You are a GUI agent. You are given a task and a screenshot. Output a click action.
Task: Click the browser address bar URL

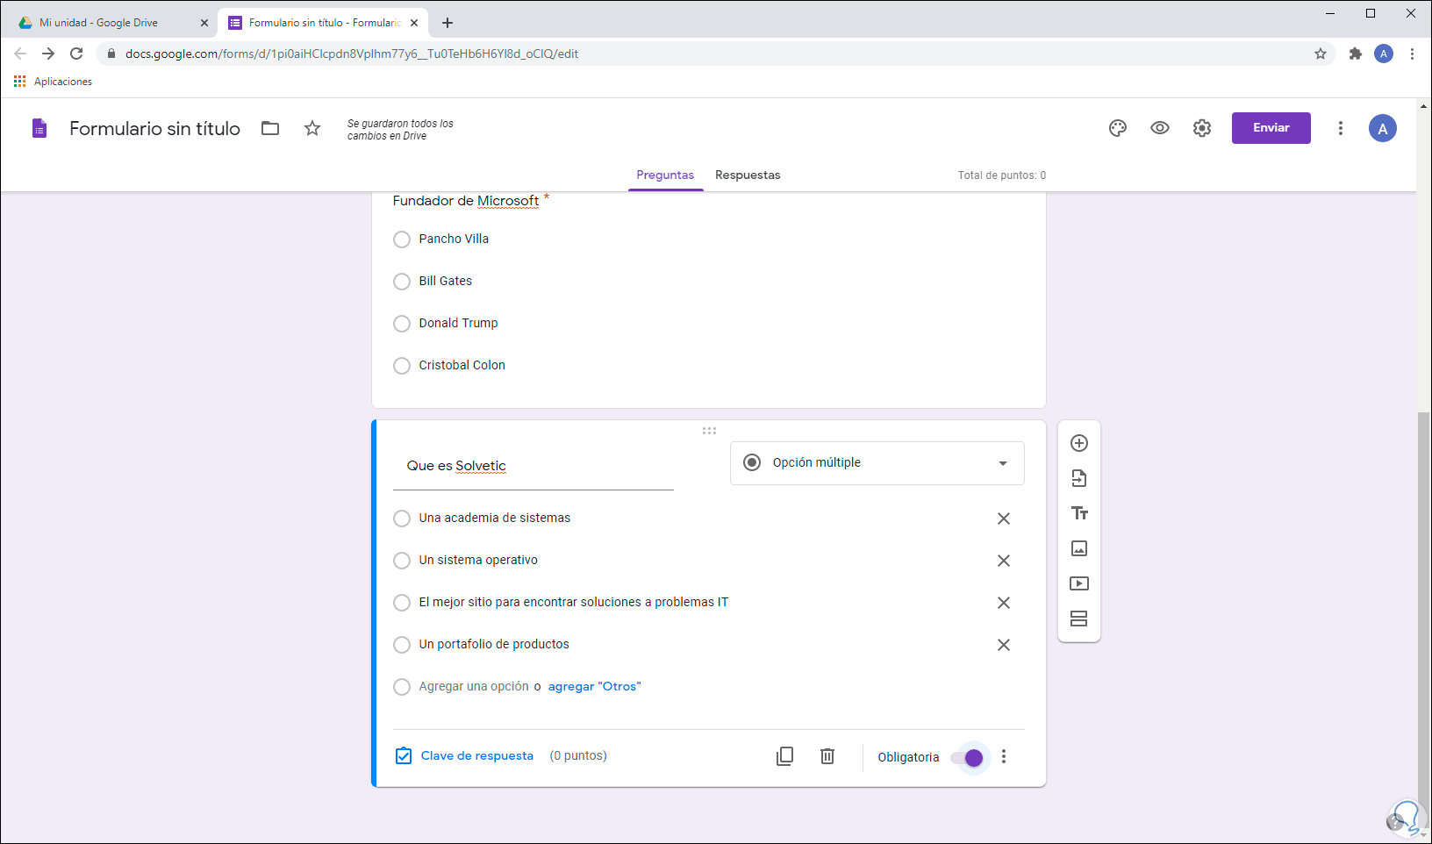click(352, 54)
